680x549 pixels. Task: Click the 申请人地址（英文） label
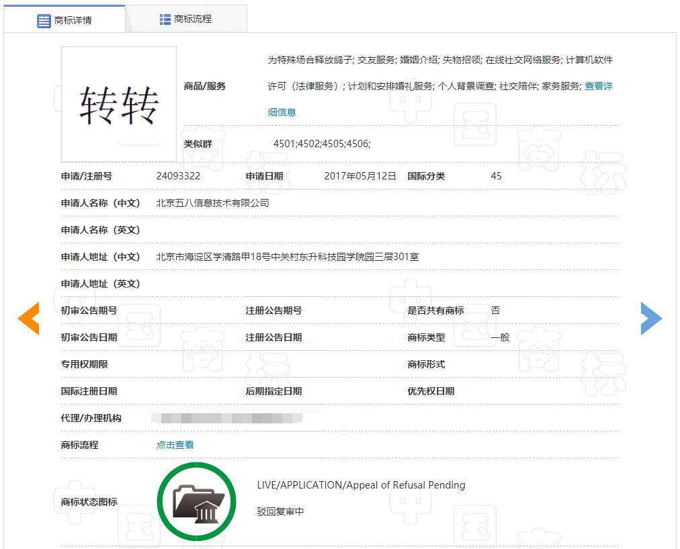click(100, 284)
